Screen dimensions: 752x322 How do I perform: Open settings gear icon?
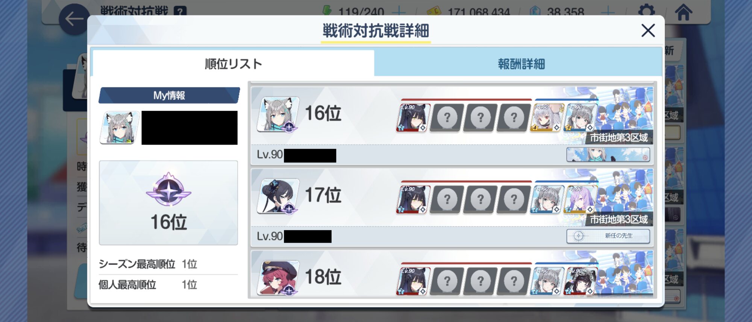click(646, 11)
